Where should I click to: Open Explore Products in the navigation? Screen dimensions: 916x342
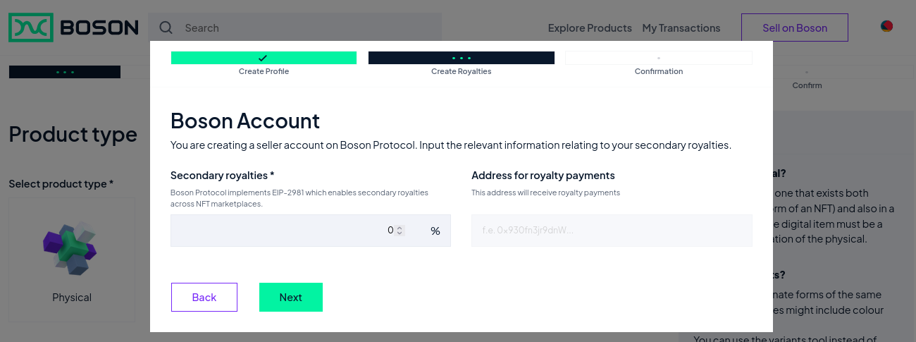tap(590, 28)
